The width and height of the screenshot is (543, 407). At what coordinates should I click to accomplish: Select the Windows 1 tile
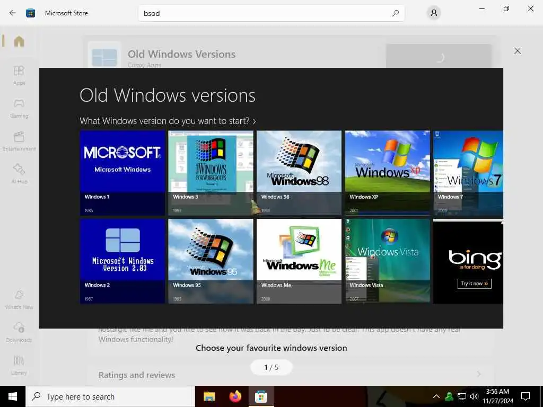click(x=122, y=173)
